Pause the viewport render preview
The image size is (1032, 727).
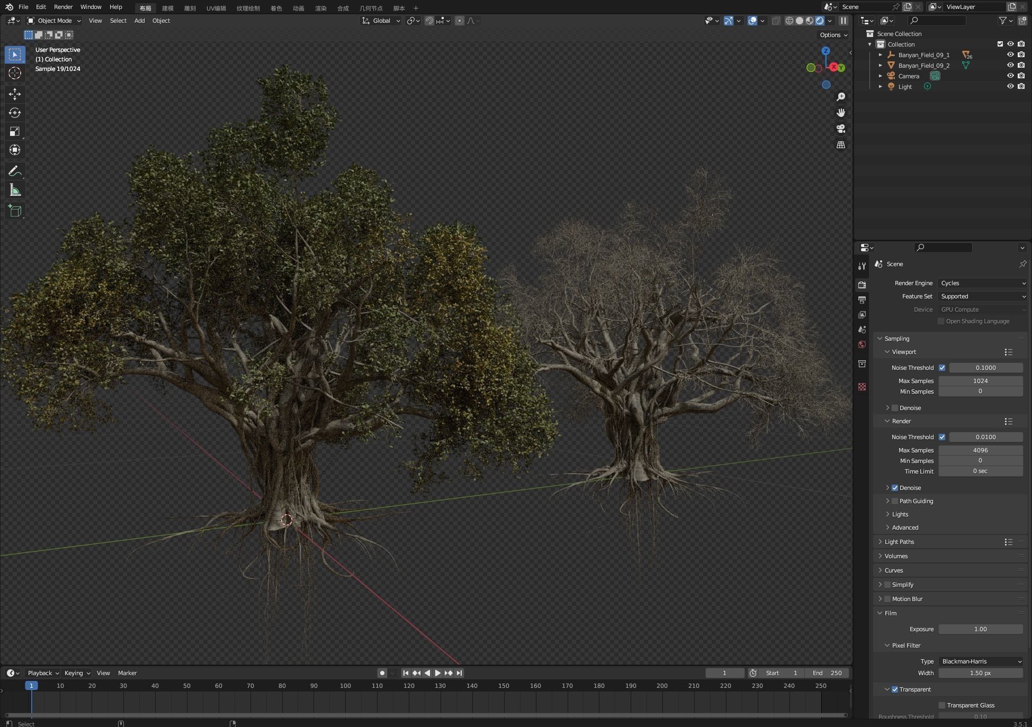click(843, 21)
